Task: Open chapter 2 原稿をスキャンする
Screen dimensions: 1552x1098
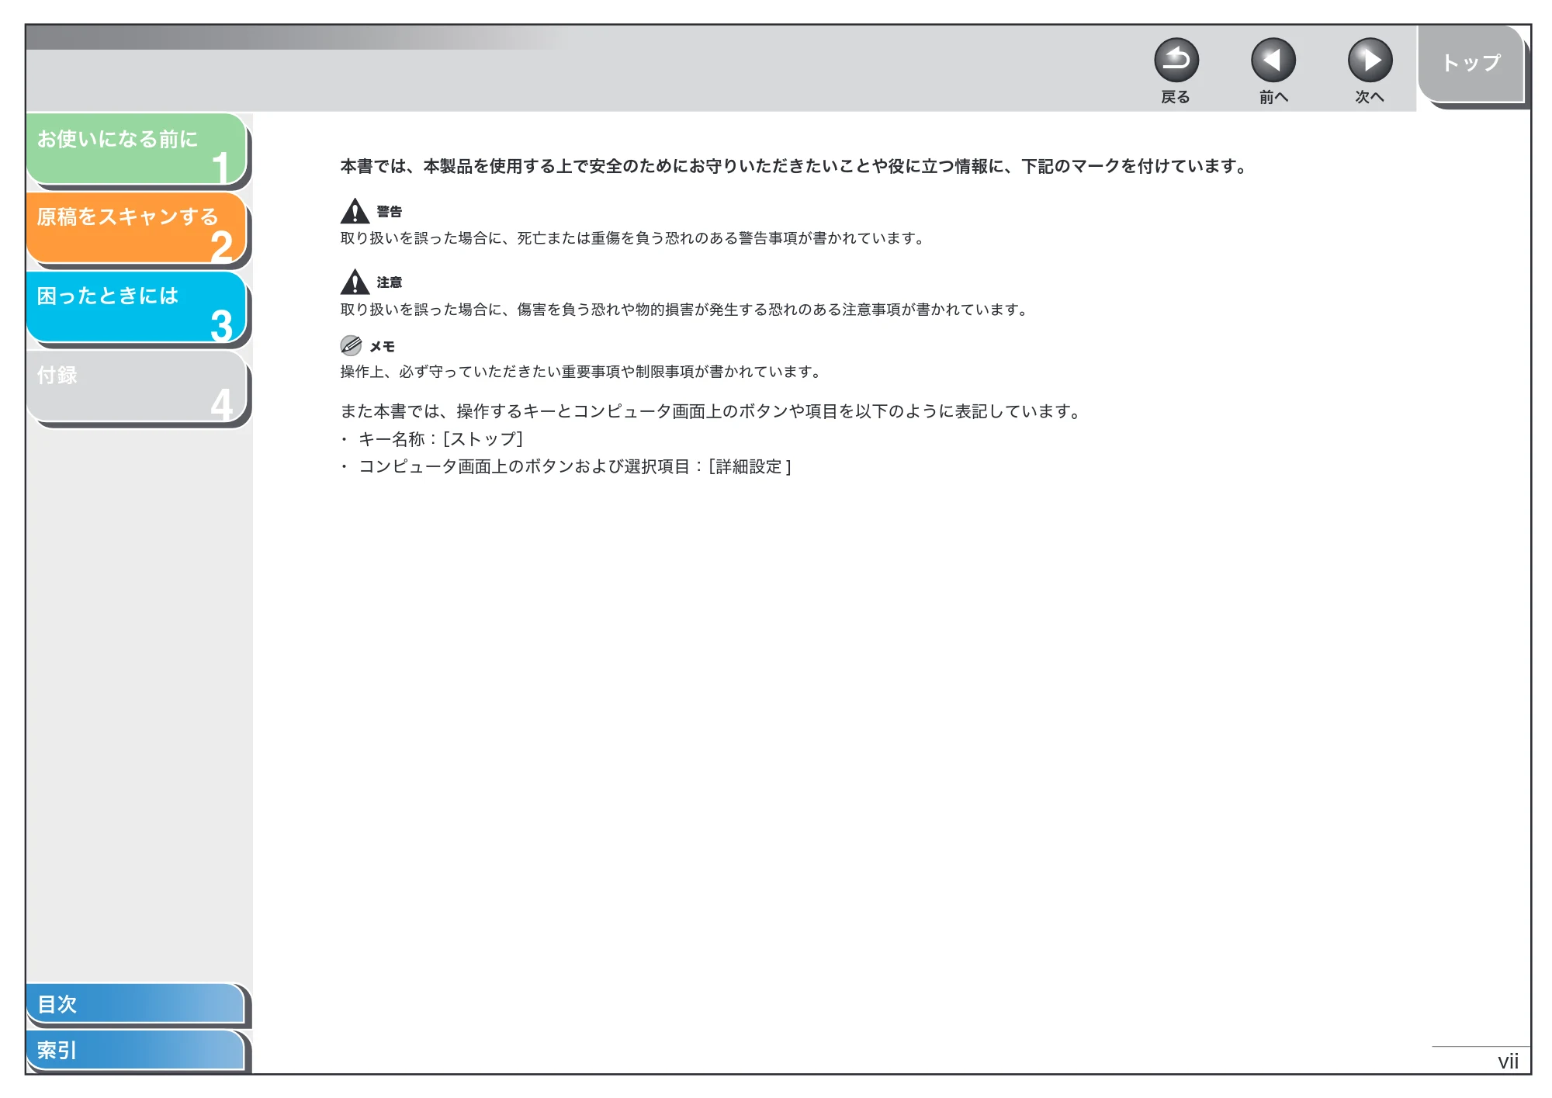Action: pos(137,228)
